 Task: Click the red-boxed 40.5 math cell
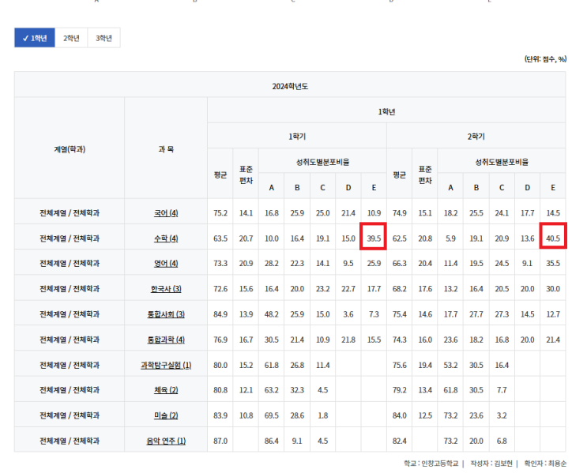point(553,238)
